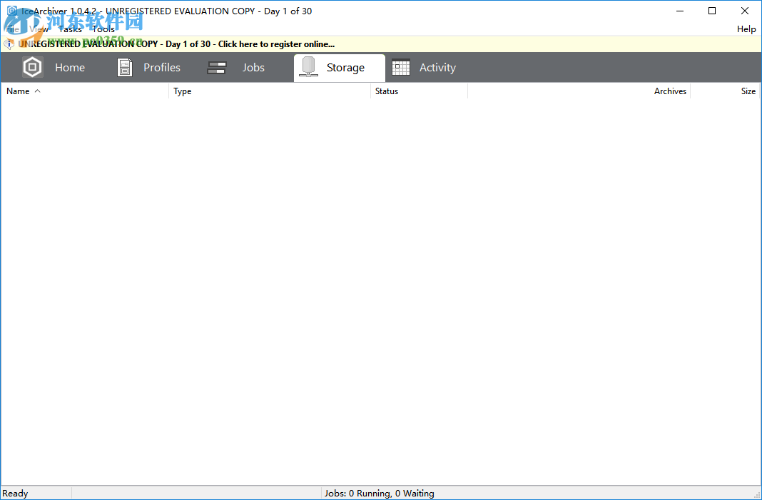Click the Activity calendar icon
The height and width of the screenshot is (500, 762).
401,68
